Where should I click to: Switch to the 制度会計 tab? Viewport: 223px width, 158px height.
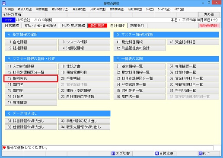(137, 26)
